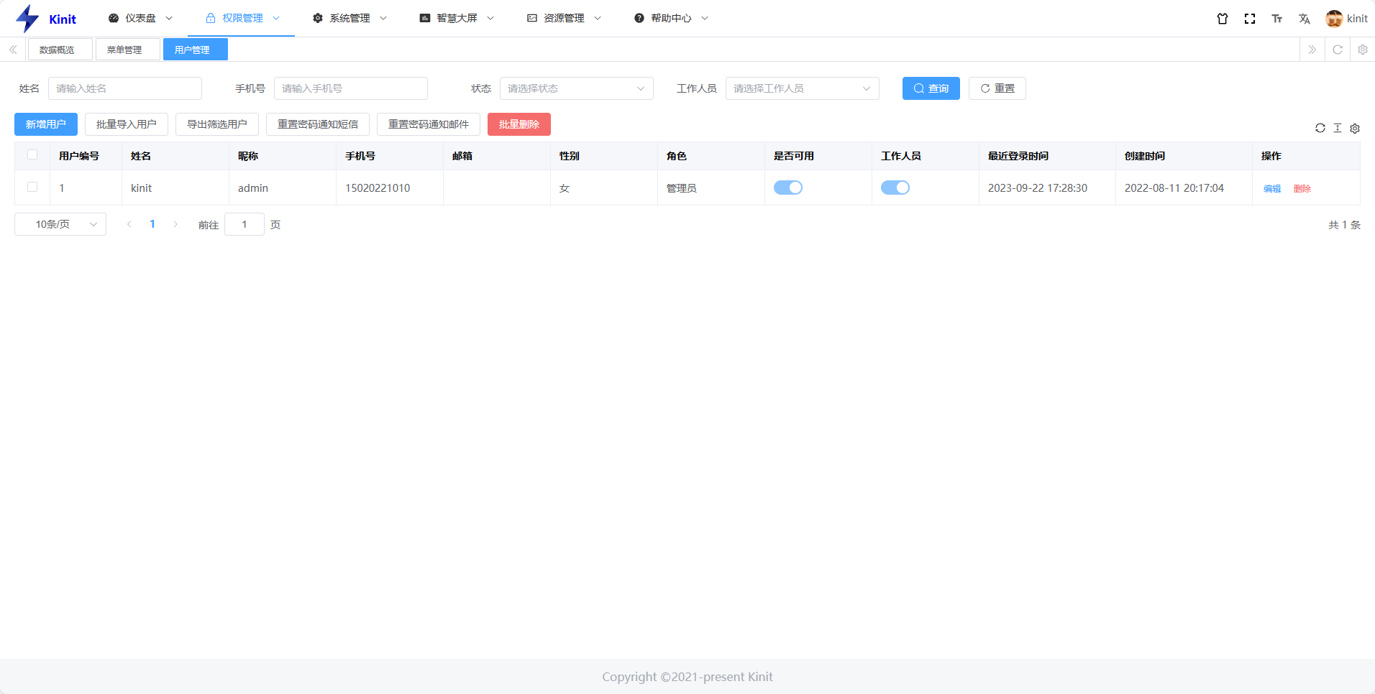Check the kinit row checkbox
Viewport: 1375px width, 694px height.
pyautogui.click(x=32, y=187)
